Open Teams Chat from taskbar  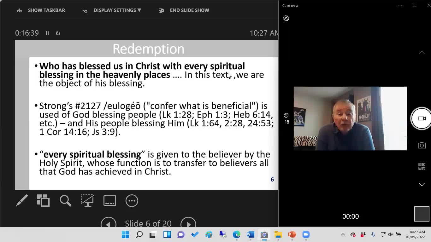tap(181, 235)
